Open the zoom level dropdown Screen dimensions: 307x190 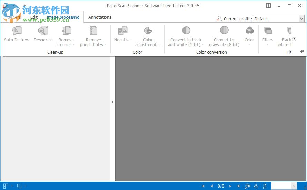tap(294, 186)
